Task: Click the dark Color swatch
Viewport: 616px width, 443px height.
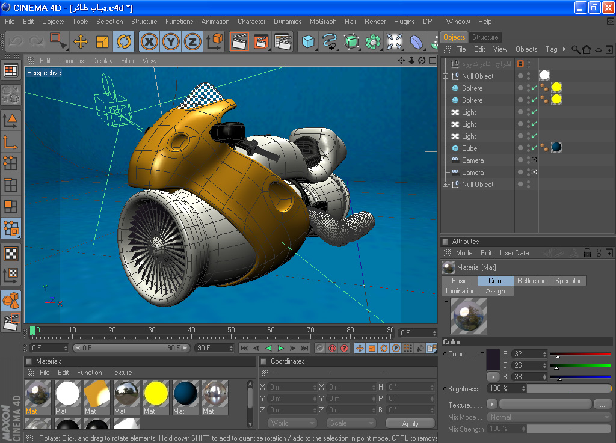Action: [493, 359]
